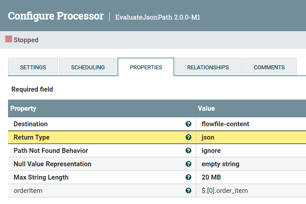Edit the Destination value flowfile-content

[225, 124]
